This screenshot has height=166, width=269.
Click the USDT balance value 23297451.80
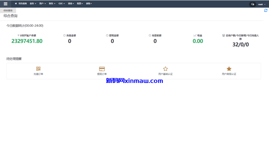(x=27, y=41)
